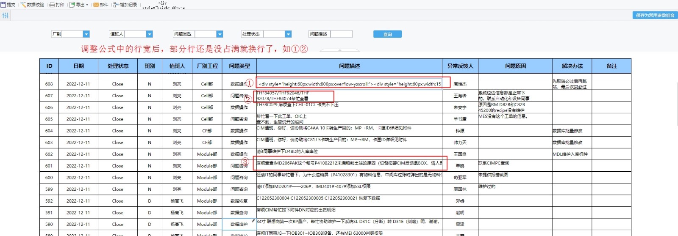Click the 邮件 mail envelope icon
Viewport: 678px width, 236px height.
(x=96, y=5)
